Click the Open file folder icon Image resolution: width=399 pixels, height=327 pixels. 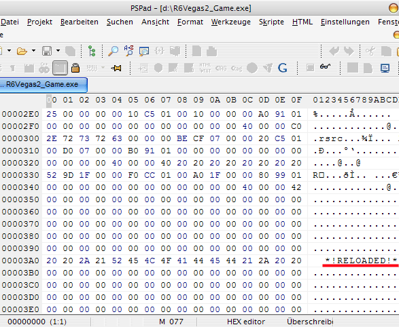tap(22, 51)
